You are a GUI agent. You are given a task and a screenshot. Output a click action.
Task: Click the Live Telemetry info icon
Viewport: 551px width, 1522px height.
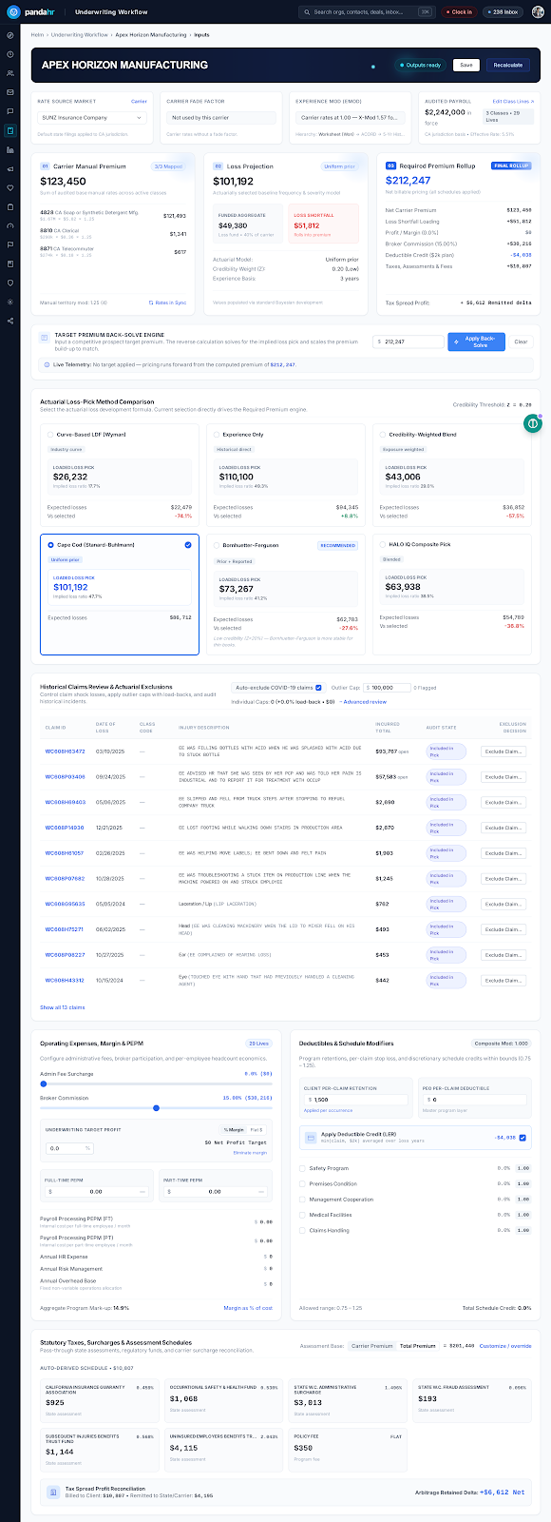[47, 364]
